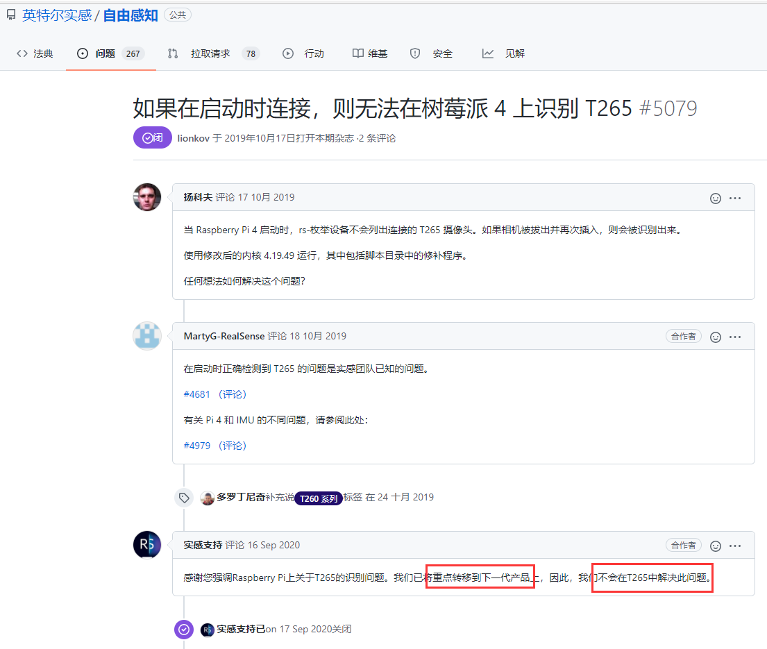Click the closed date 17 Sep 2020
The height and width of the screenshot is (649, 767).
tap(304, 629)
